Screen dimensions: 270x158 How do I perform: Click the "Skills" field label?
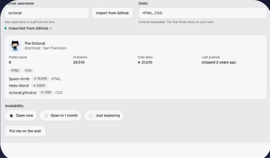point(143,4)
